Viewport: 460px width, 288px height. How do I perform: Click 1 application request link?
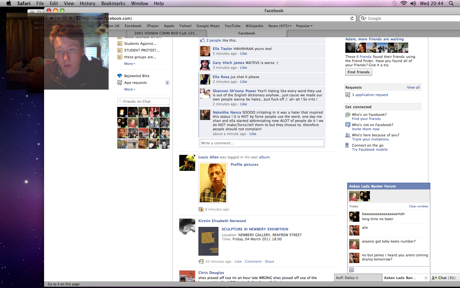tap(370, 95)
